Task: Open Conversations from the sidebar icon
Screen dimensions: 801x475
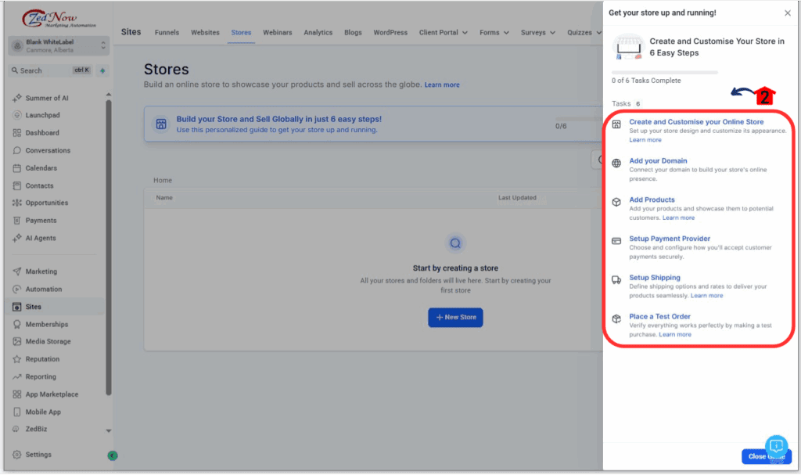Action: pos(17,150)
